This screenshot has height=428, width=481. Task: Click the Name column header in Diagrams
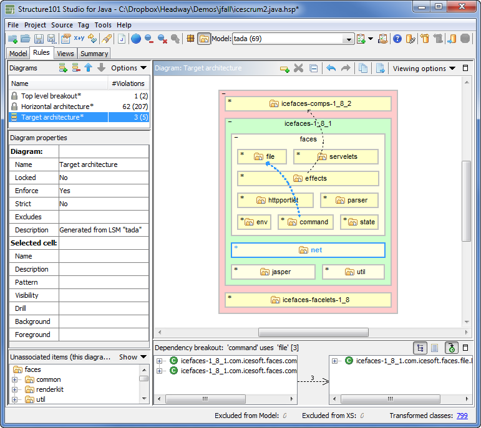[59, 83]
